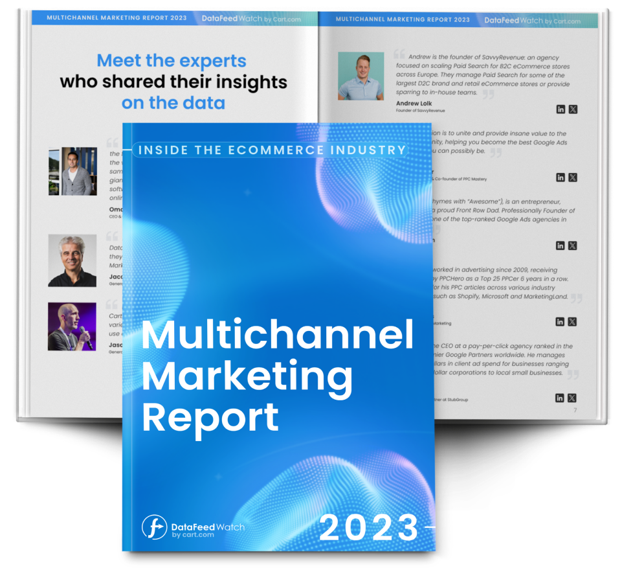Click the "Founder of SavvyRevenue" caption
Viewport: 633px width, 583px height.
click(420, 110)
